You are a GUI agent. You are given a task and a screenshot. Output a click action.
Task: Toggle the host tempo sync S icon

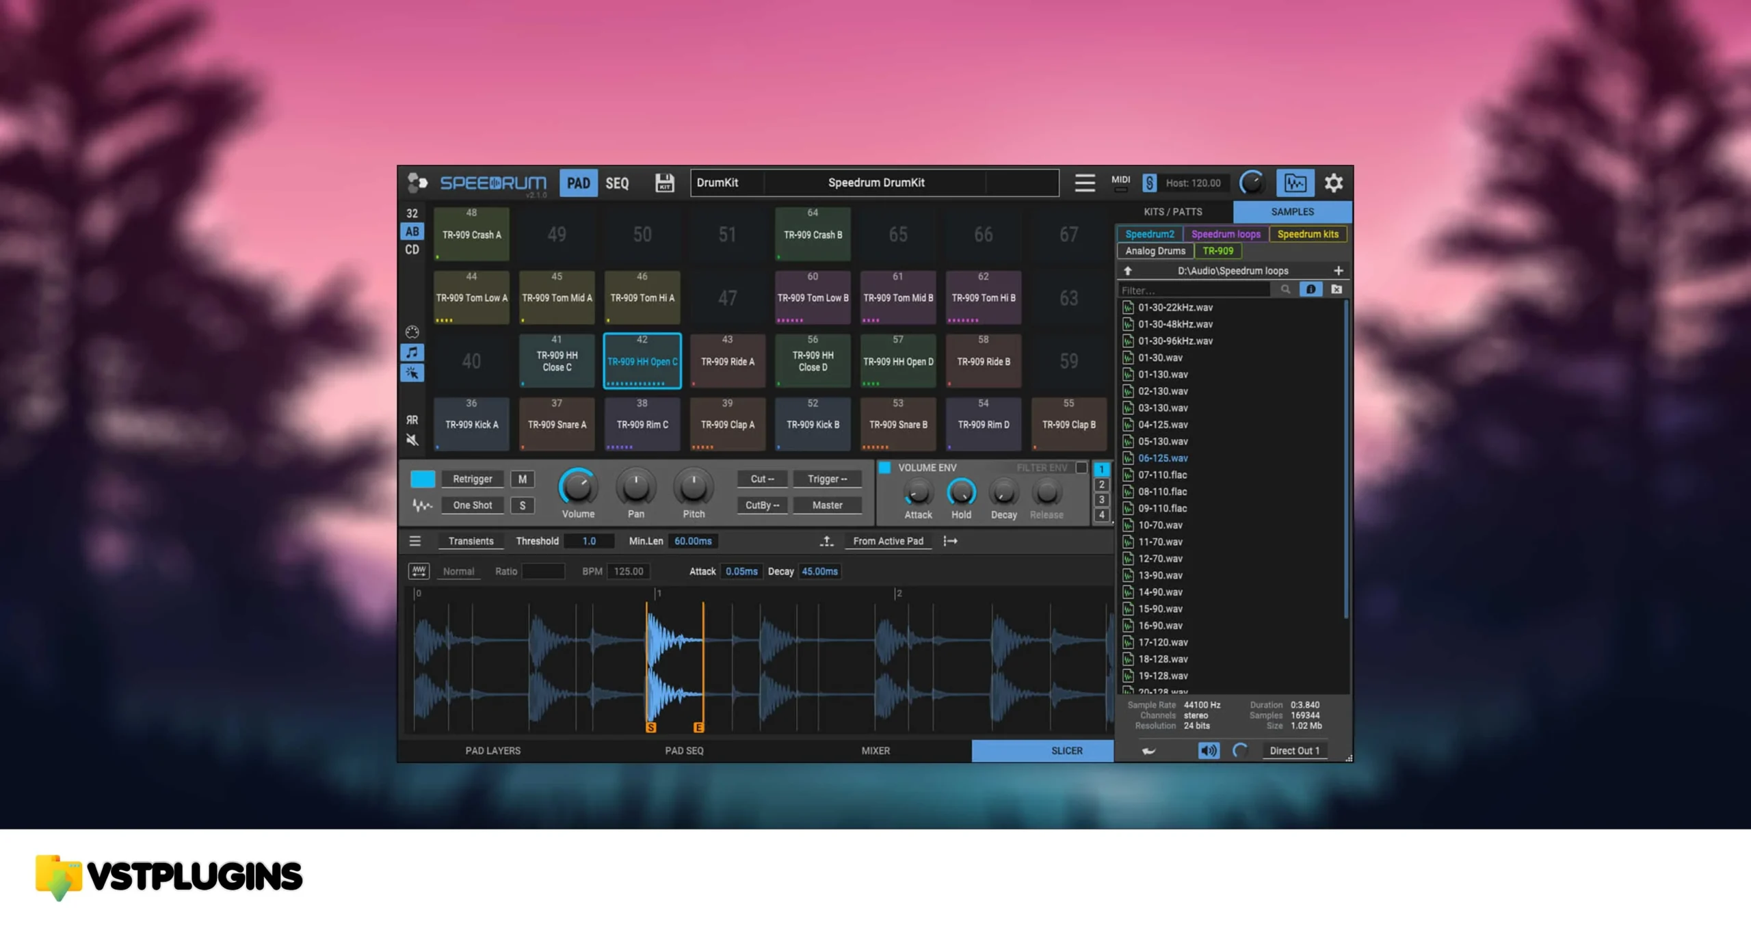click(x=1149, y=183)
